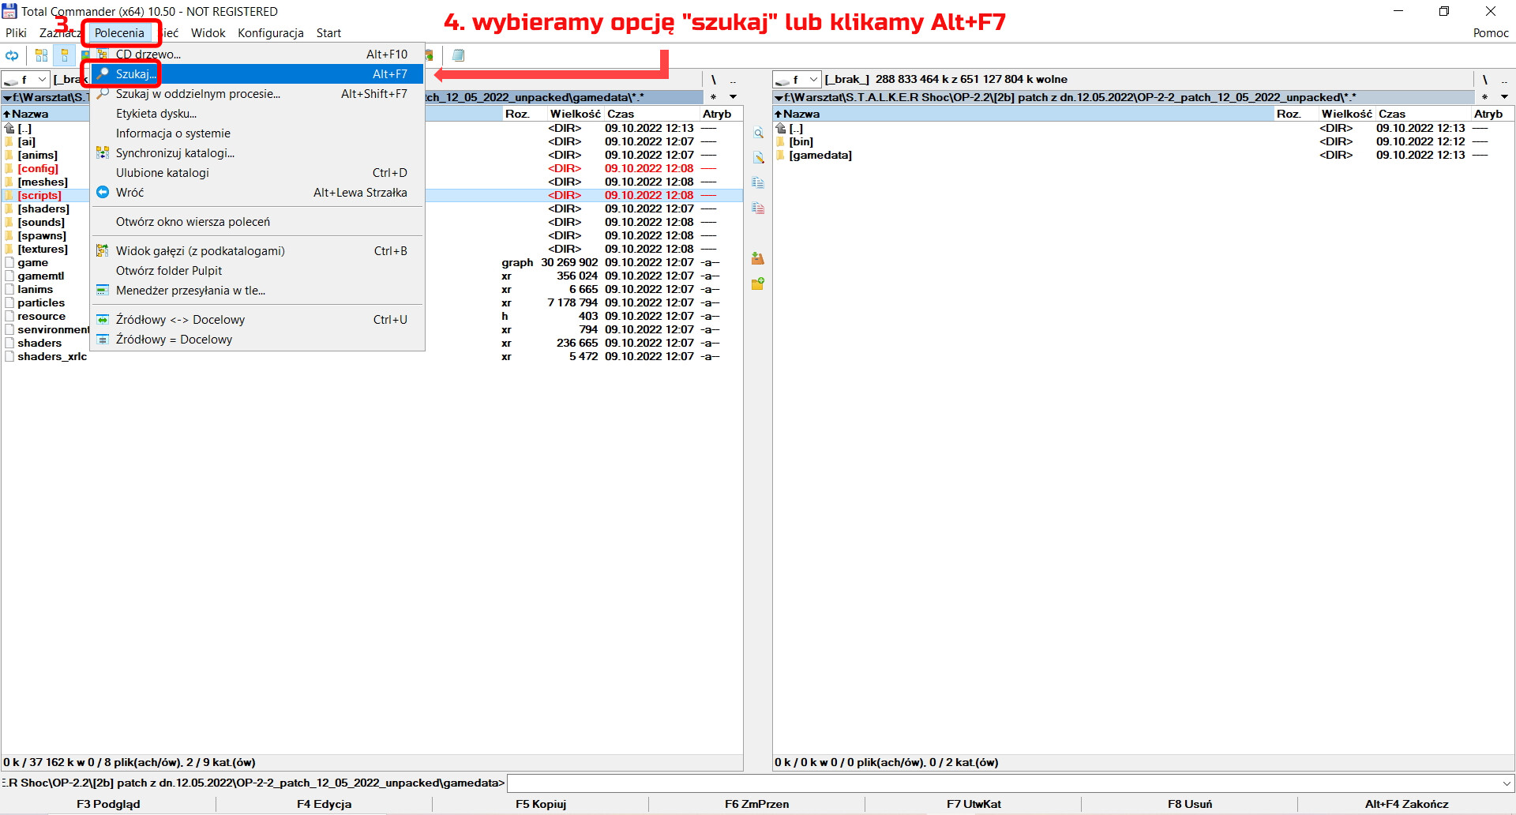This screenshot has width=1516, height=815.
Task: Choose Źródłowy = Docelowy menu entry
Action: click(x=257, y=340)
